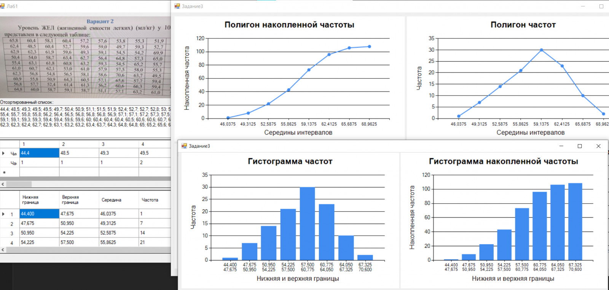
Task: Minimize the lower Задание3 window
Action: click(x=561, y=146)
